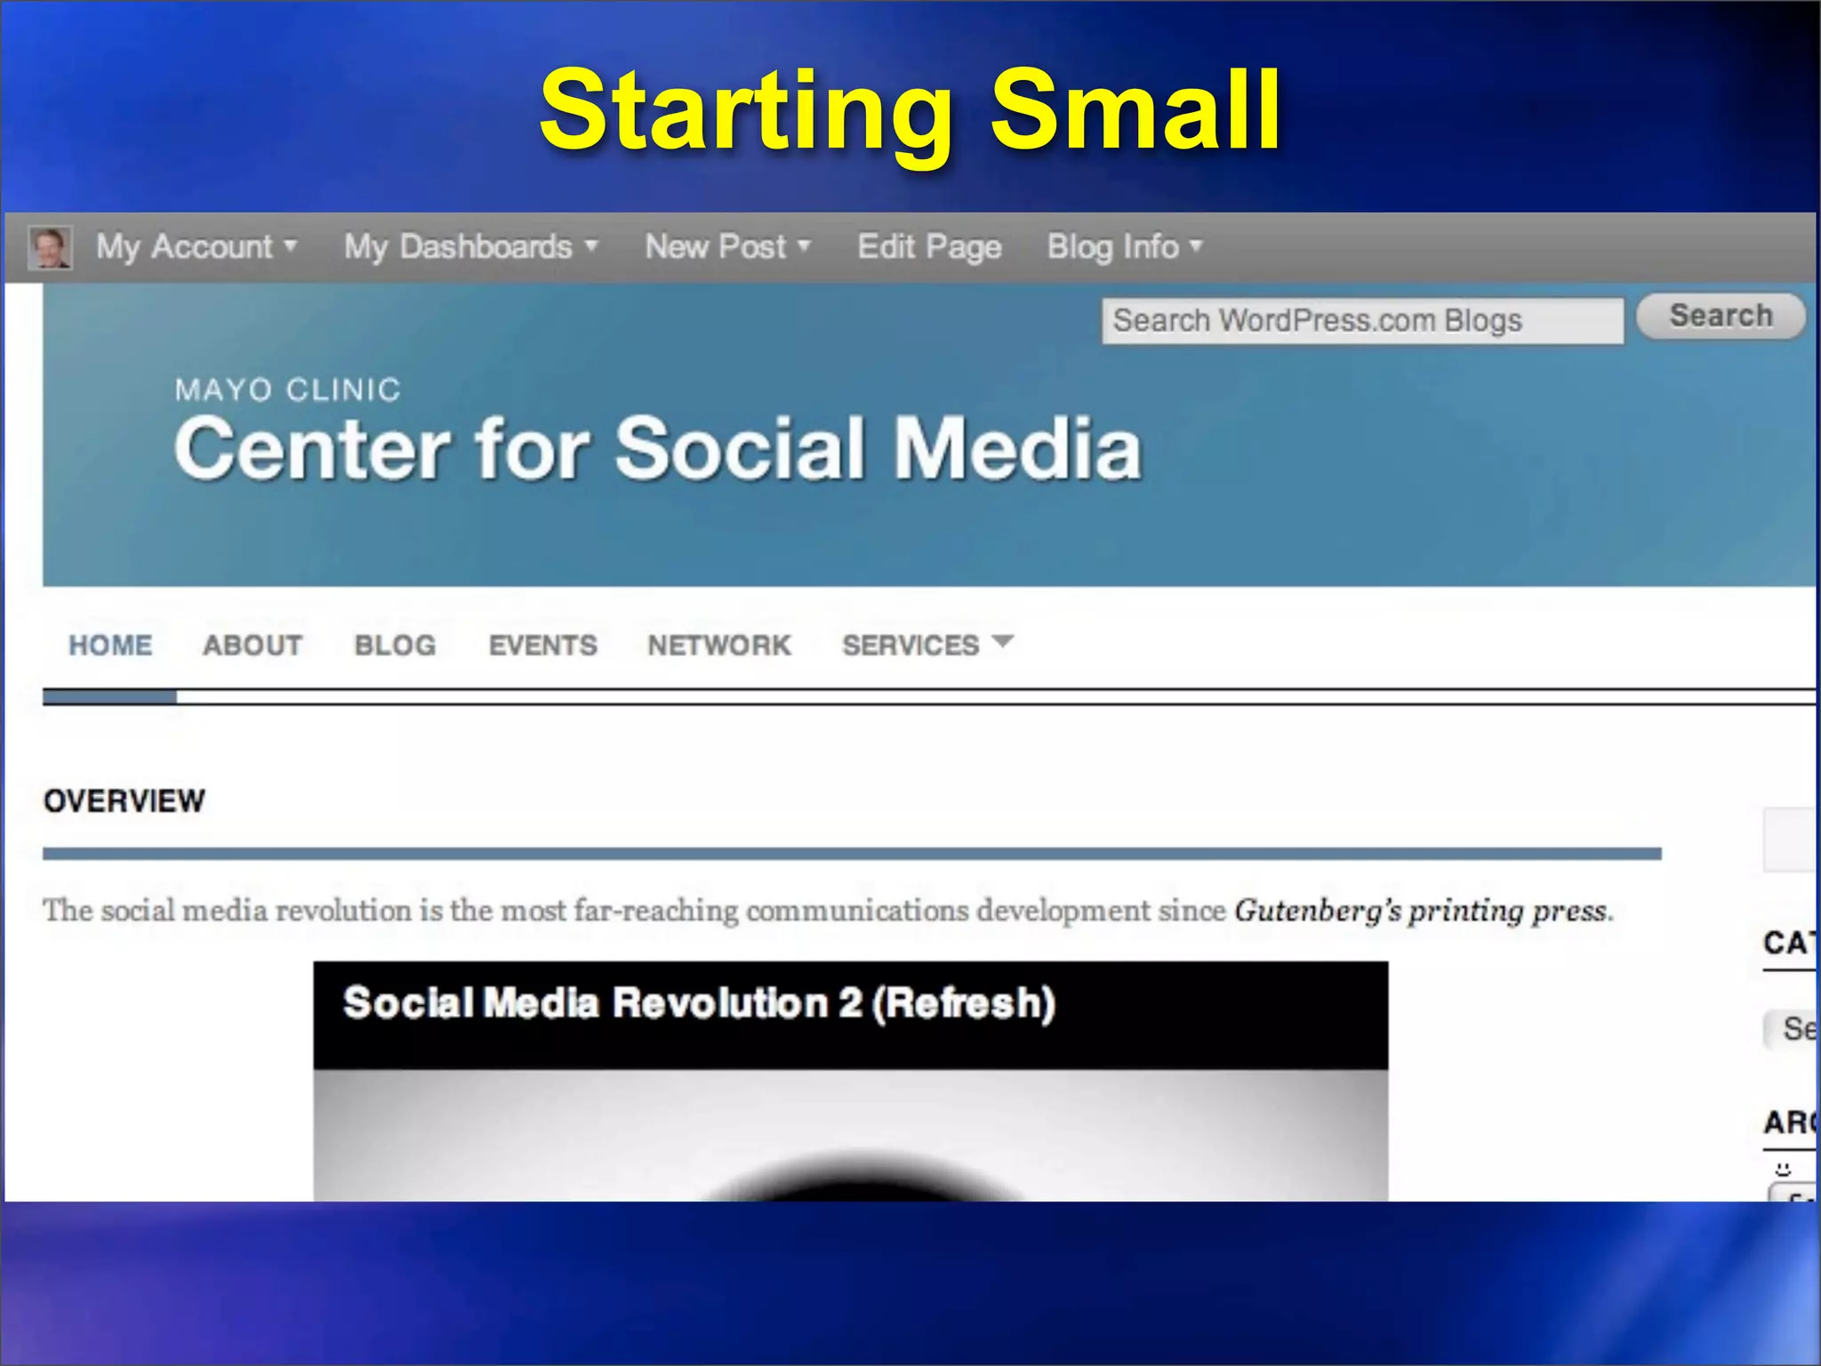The width and height of the screenshot is (1821, 1366).
Task: Select the MAYO CLINIC header text
Action: [288, 390]
